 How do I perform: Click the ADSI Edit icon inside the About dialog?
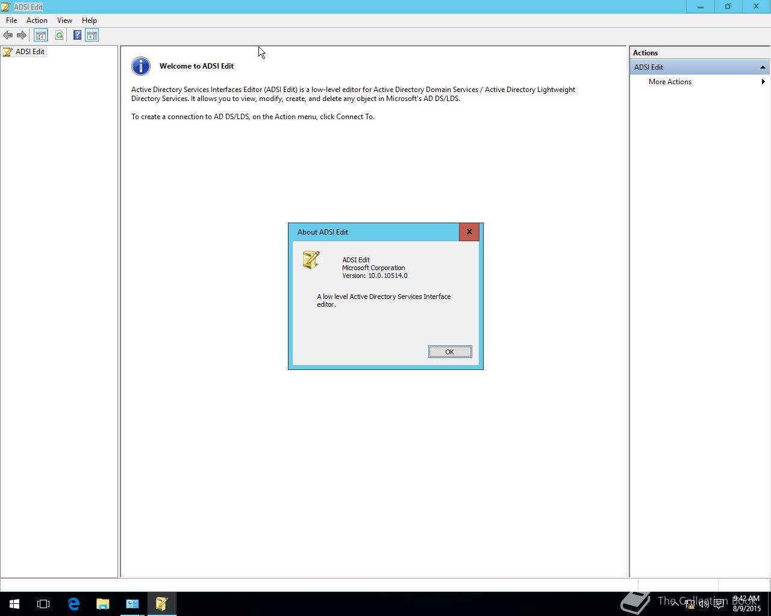click(311, 260)
